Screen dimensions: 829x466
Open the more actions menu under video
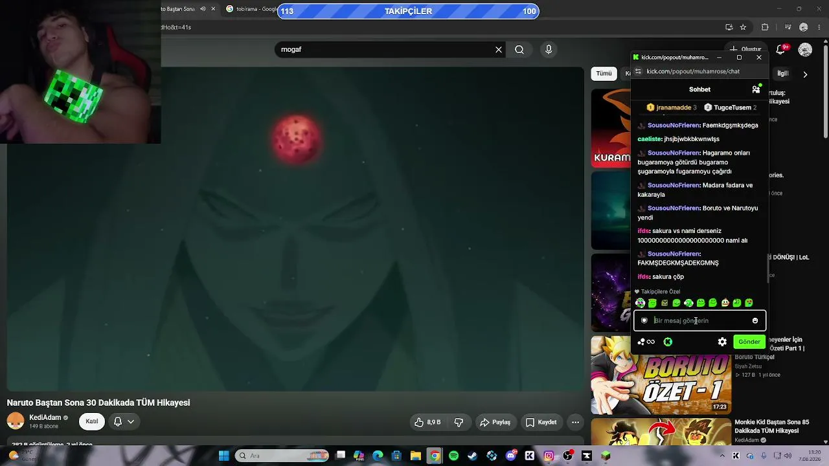[x=575, y=422]
